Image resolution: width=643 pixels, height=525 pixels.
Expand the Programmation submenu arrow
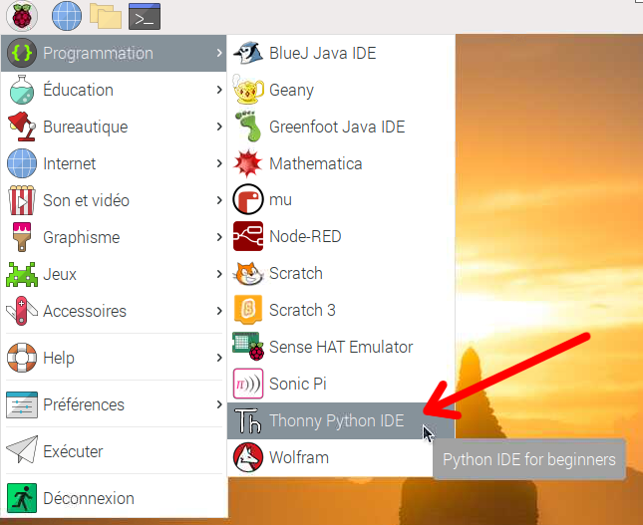(x=219, y=53)
